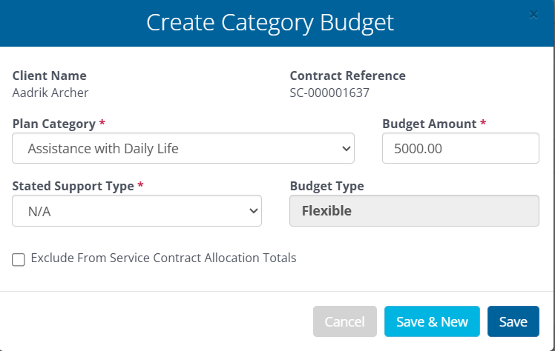Click the Budget Amount field label
This screenshot has width=555, height=351.
[x=429, y=124]
